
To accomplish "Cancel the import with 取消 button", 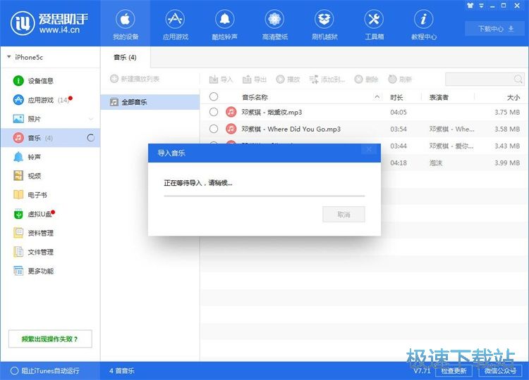I will pyautogui.click(x=343, y=215).
